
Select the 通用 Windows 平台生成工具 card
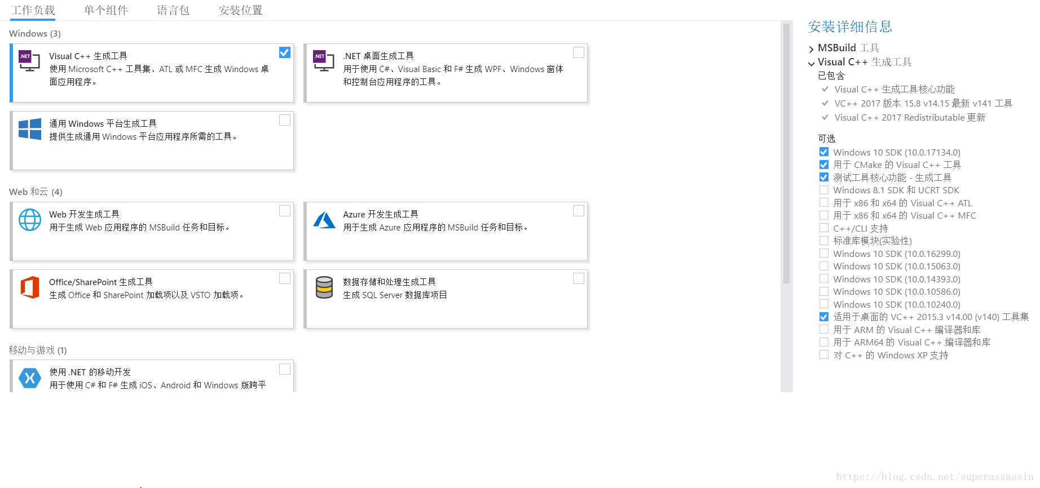point(152,141)
